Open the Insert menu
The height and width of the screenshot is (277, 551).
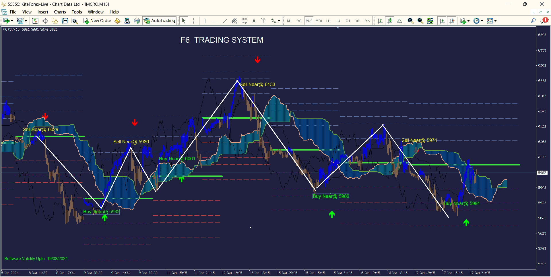(43, 12)
